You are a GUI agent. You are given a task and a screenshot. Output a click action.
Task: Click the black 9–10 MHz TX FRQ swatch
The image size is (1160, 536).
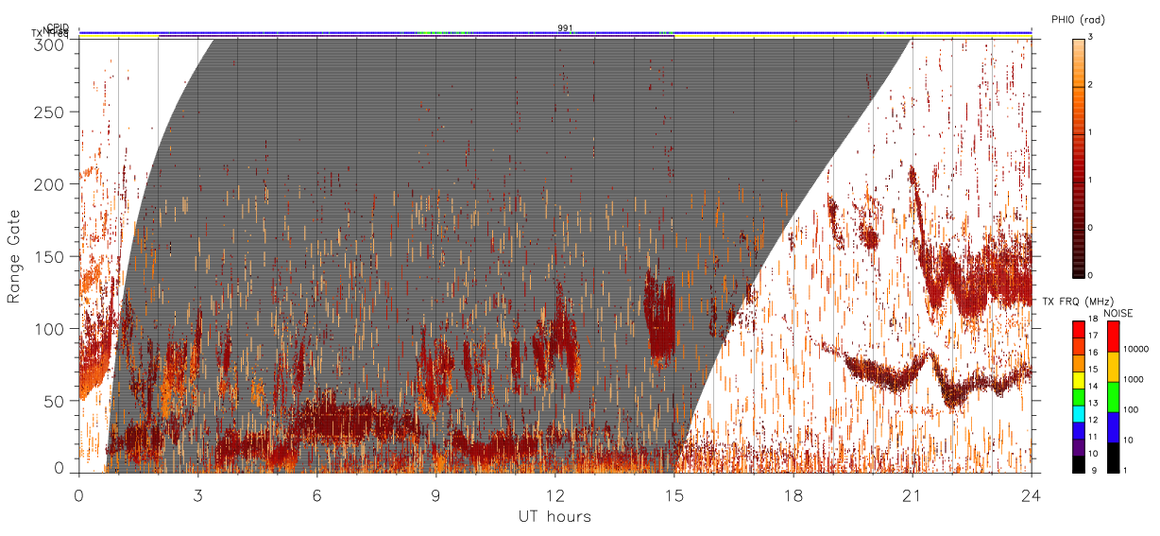pos(1078,464)
